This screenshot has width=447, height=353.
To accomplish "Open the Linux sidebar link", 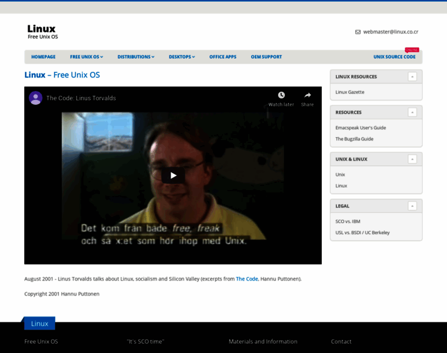I will tap(341, 186).
